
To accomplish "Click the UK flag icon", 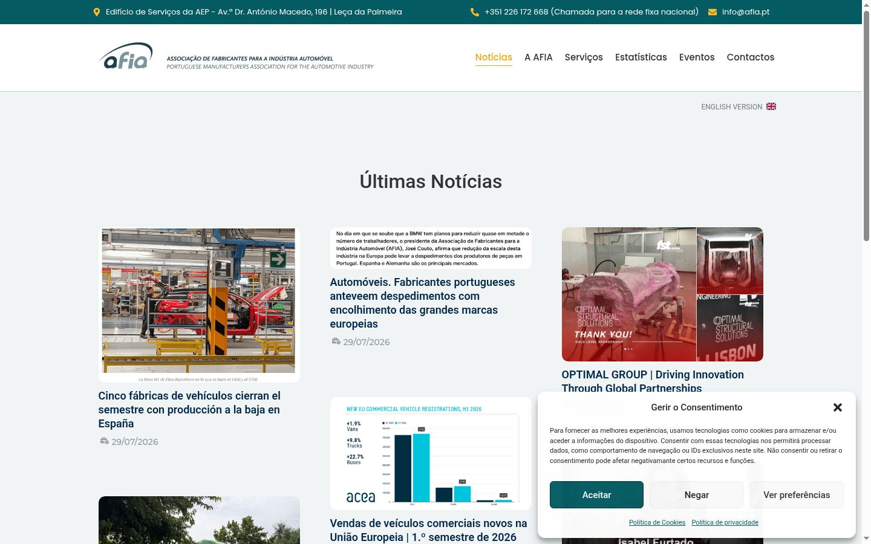I will [x=771, y=106].
